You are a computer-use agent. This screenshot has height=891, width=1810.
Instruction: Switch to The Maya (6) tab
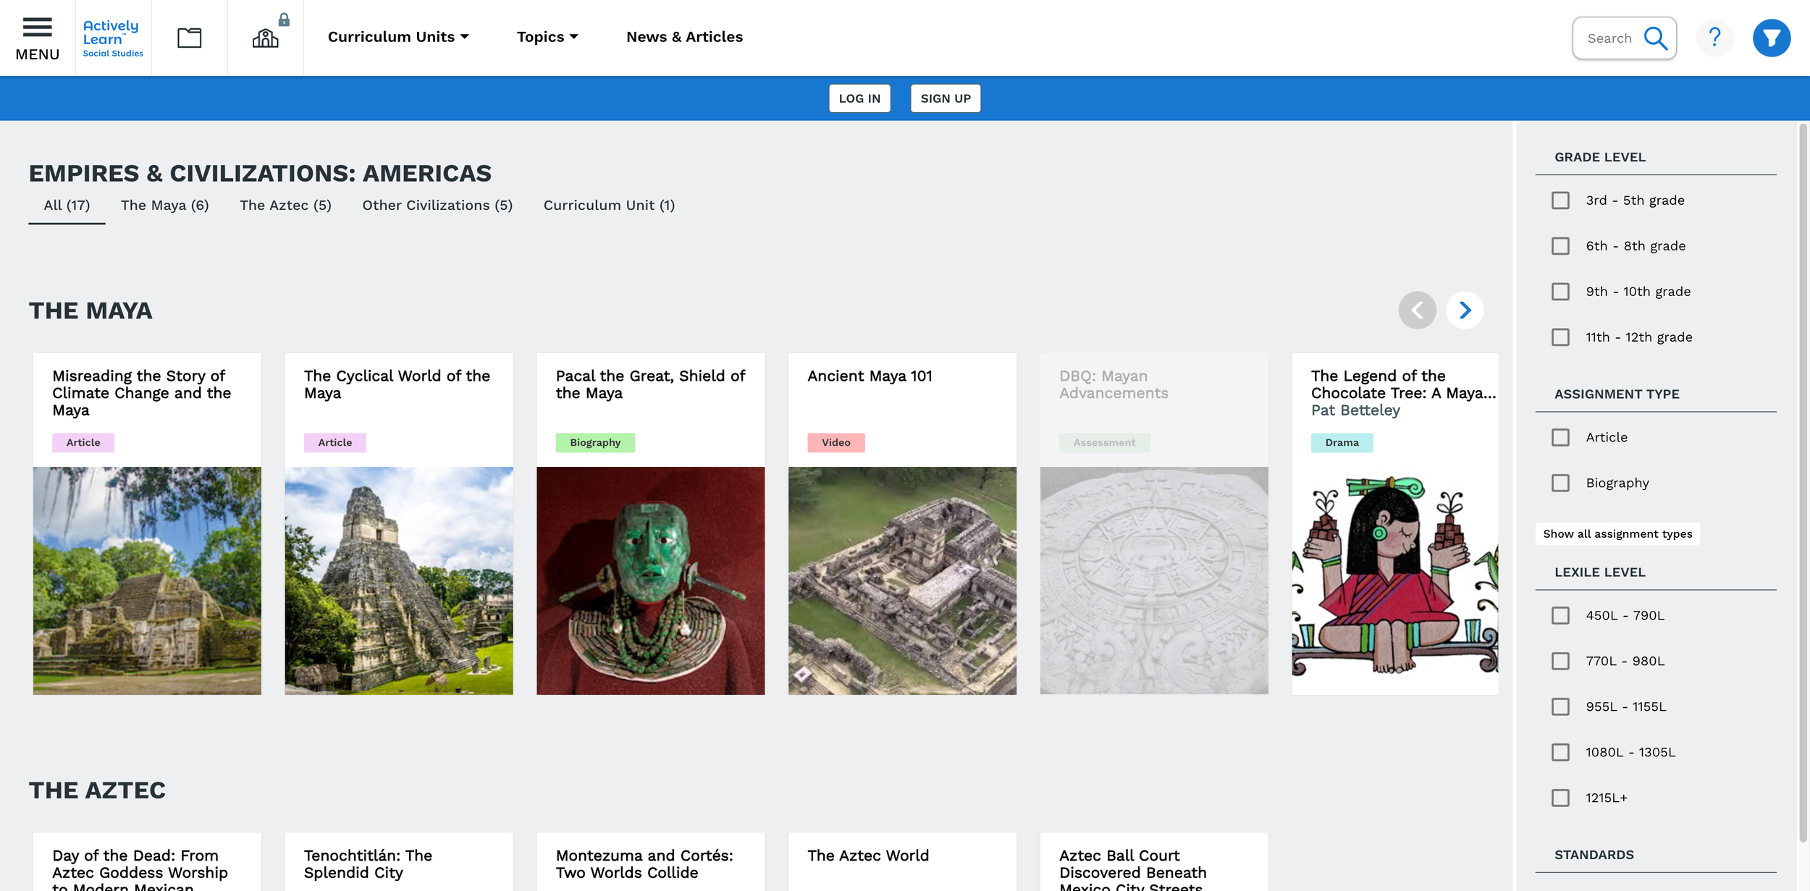tap(164, 206)
